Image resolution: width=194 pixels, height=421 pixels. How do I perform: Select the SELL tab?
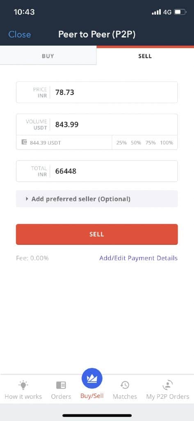(145, 56)
